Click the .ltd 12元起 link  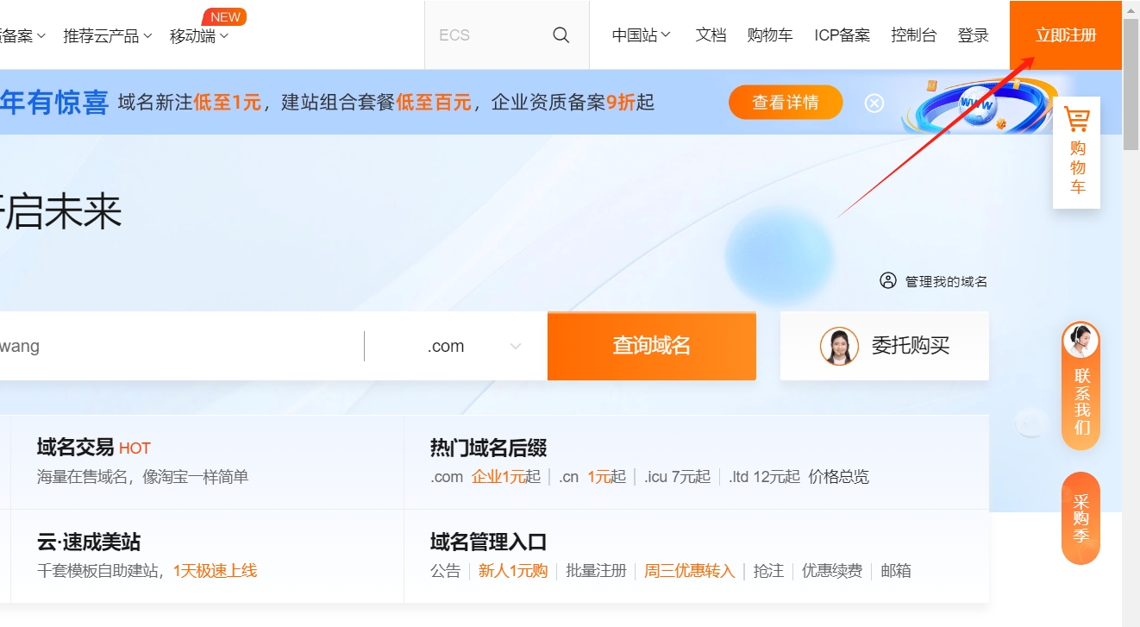pyautogui.click(x=764, y=476)
